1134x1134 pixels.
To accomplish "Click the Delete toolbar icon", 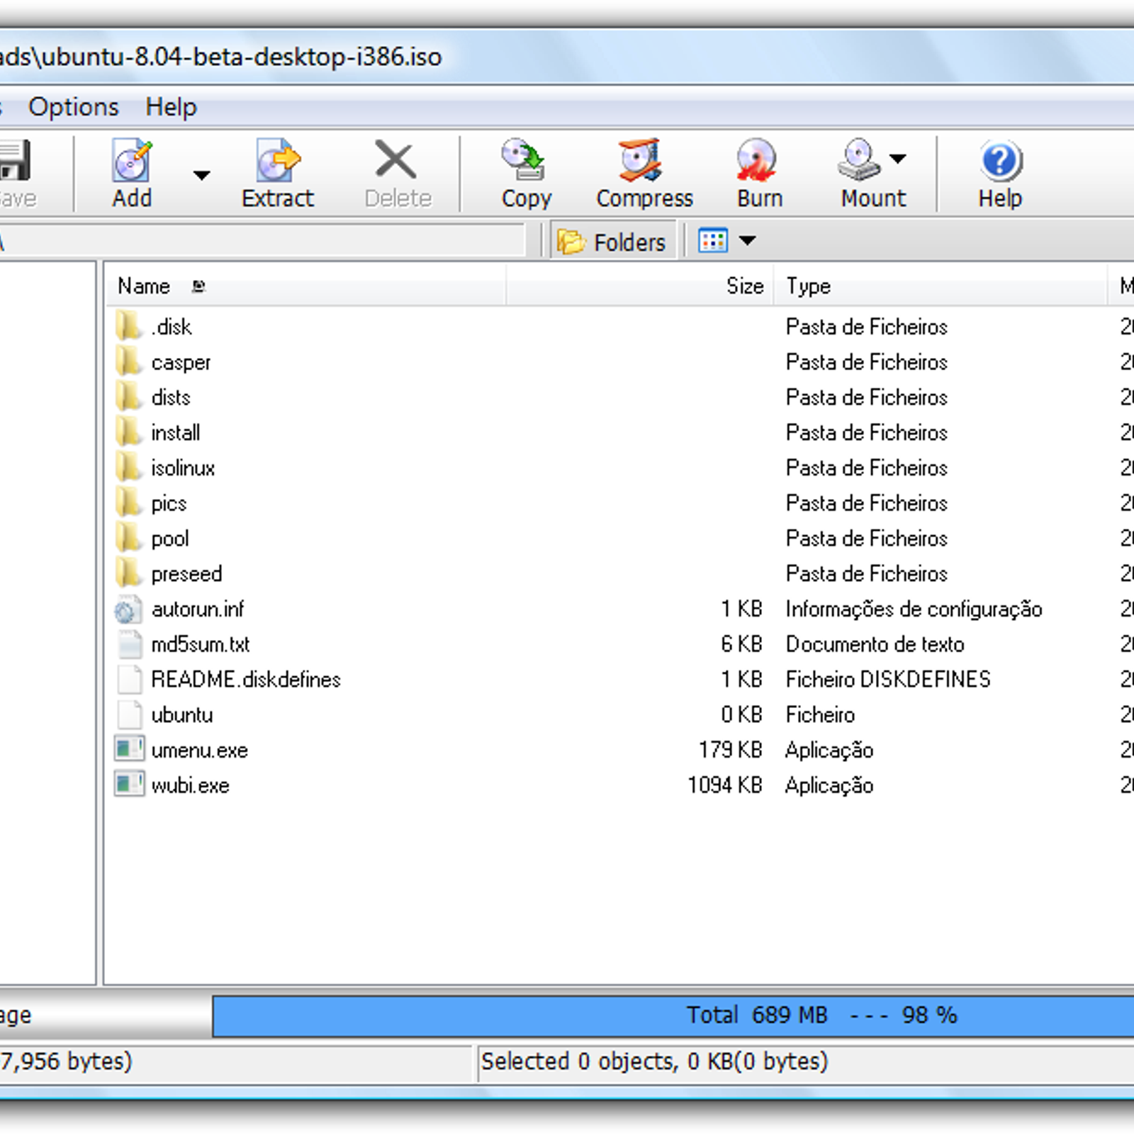I will pyautogui.click(x=395, y=159).
